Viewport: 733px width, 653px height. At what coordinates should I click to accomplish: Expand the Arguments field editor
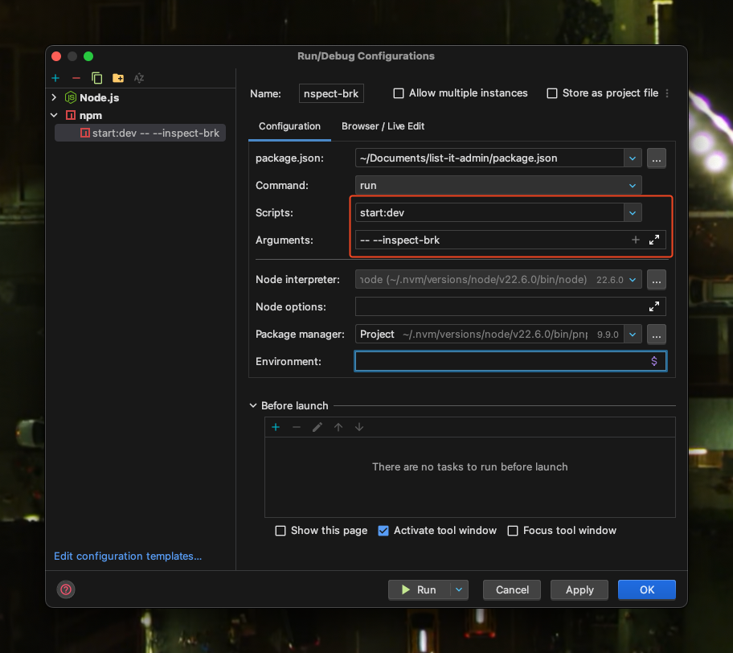coord(654,240)
